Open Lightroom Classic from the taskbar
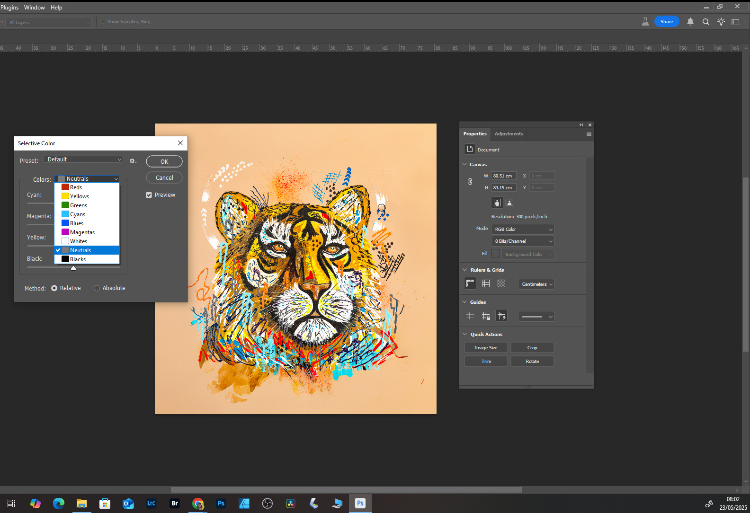This screenshot has width=750, height=513. pos(152,504)
